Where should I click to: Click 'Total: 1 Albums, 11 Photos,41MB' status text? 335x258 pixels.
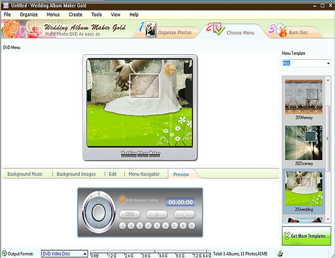240,254
